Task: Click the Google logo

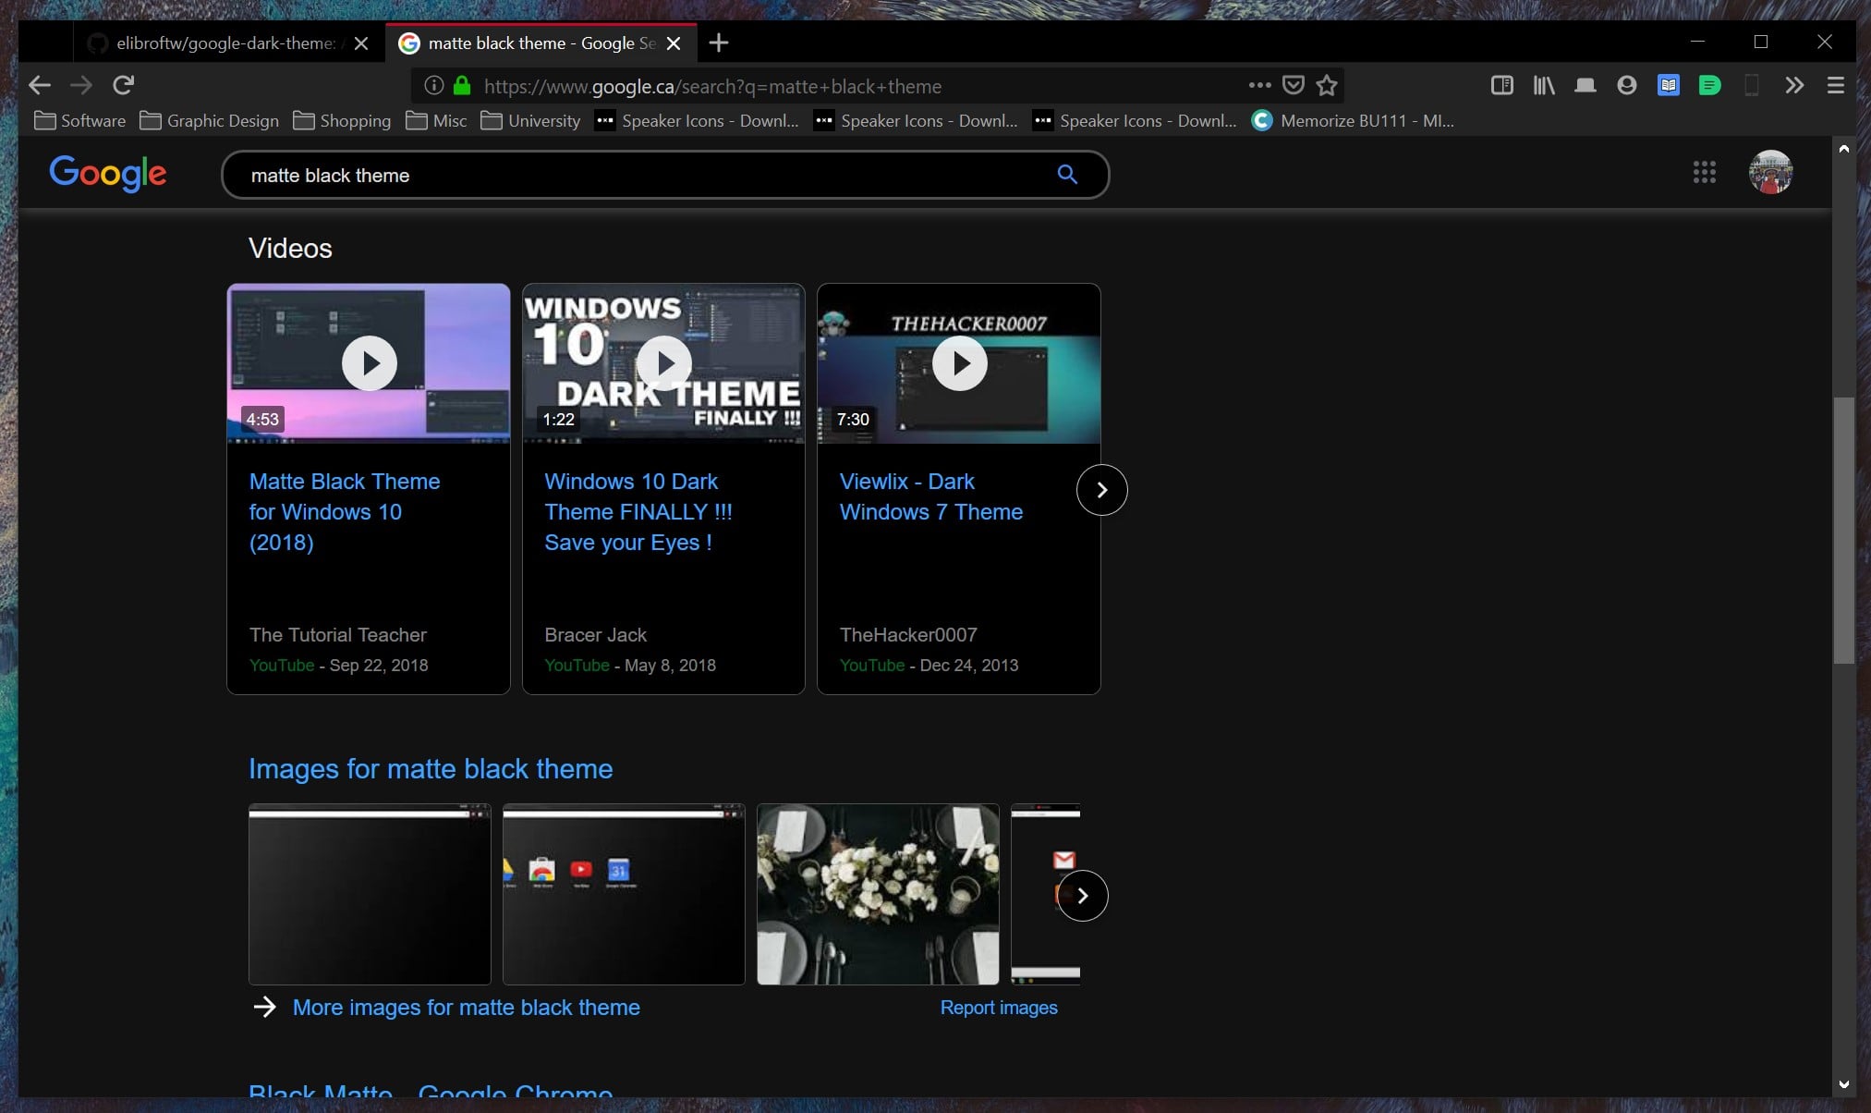Action: [x=108, y=174]
